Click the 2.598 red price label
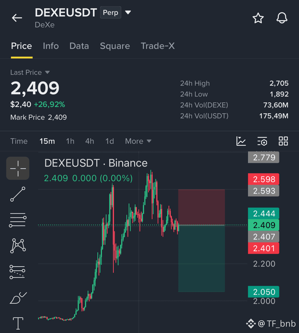This screenshot has width=299, height=333. coord(264,179)
